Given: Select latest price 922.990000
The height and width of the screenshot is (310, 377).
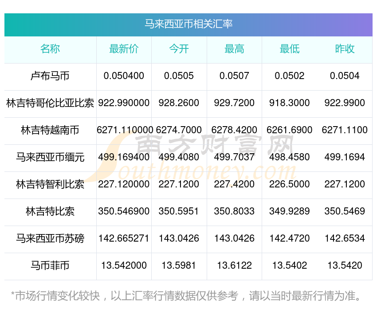Looking at the screenshot, I should 124,103.
